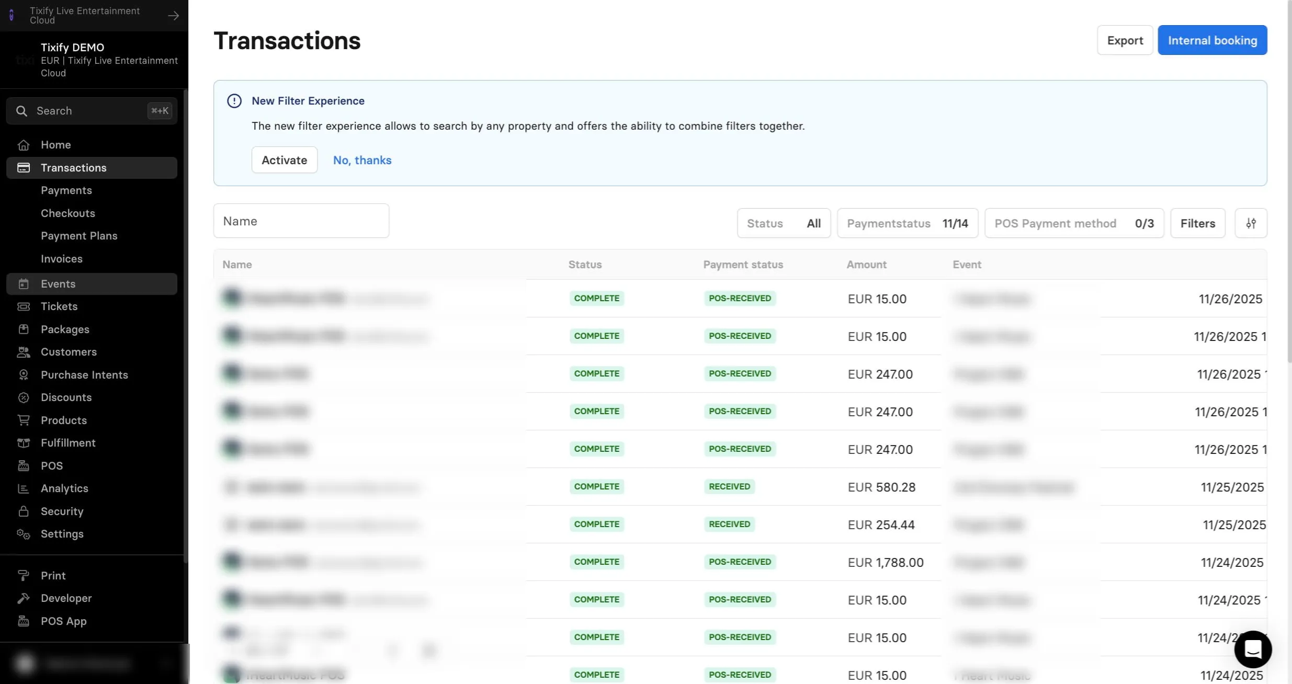
Task: Click the Security lock icon
Action: point(23,511)
